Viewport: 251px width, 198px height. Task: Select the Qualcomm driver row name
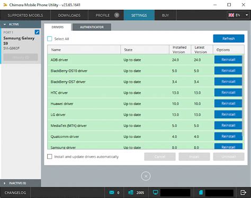(x=65, y=136)
